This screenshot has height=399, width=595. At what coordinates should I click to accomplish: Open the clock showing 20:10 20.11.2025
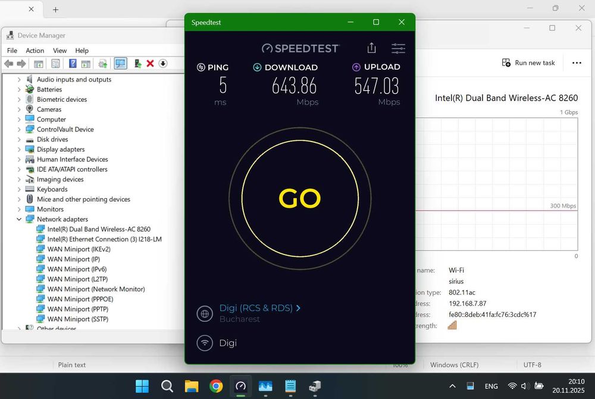pos(568,386)
